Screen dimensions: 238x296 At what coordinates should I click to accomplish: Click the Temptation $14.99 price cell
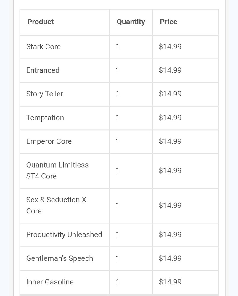[x=186, y=118]
